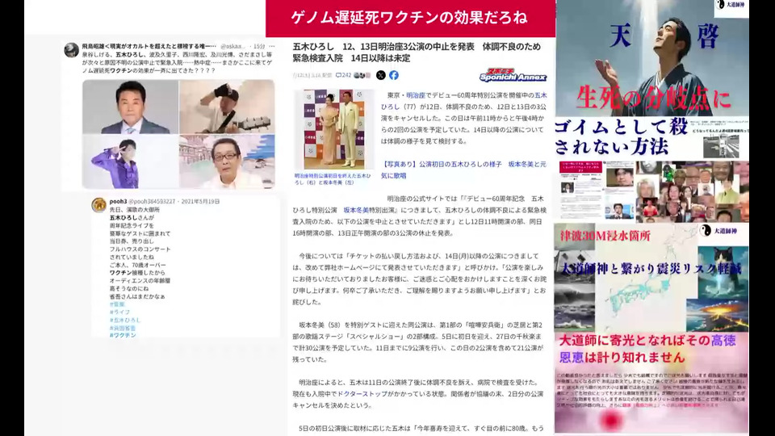This screenshot has width=775, height=436.
Task: Open the 大道師神 yin-yang badge on the 天啓 image
Action: 731,5
